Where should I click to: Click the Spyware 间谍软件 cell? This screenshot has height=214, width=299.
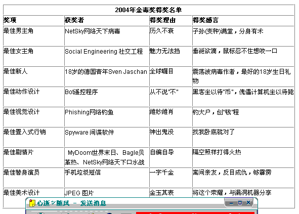coord(107,137)
